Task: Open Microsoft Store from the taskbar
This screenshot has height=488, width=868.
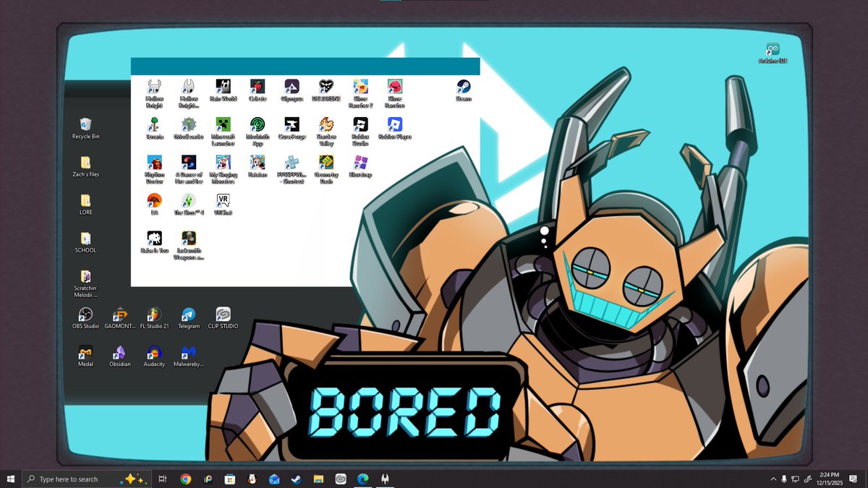Action: tap(230, 479)
